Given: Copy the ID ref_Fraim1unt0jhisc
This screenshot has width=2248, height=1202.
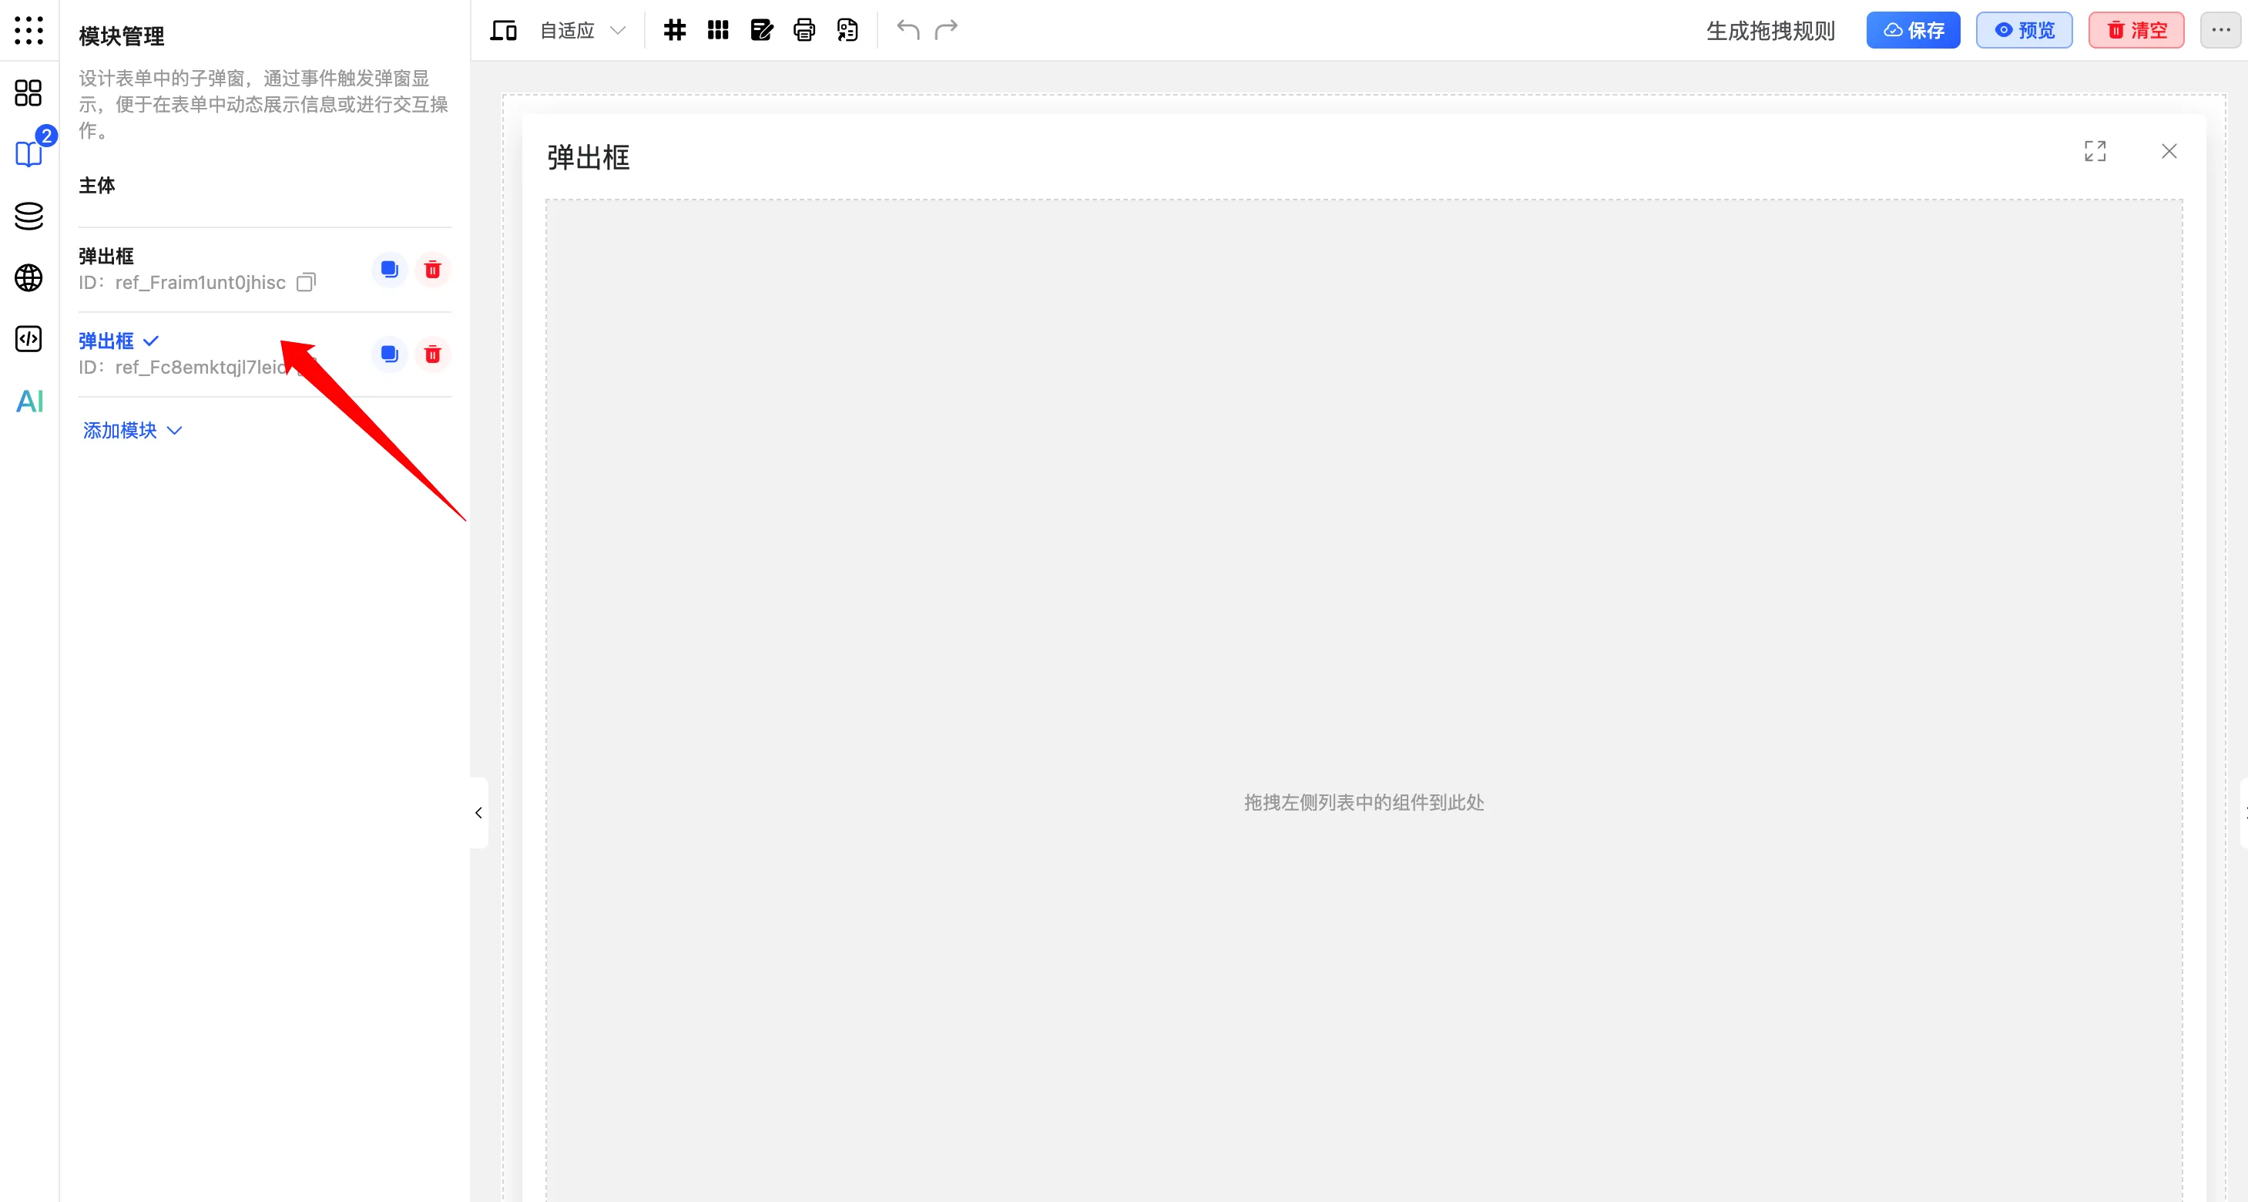Looking at the screenshot, I should click(x=305, y=282).
